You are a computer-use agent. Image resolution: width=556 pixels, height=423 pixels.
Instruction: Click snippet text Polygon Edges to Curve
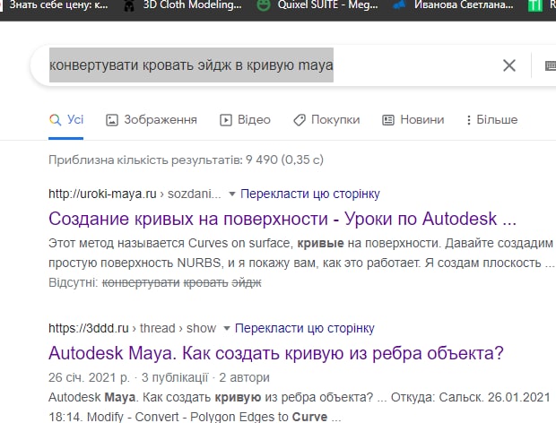click(x=258, y=417)
